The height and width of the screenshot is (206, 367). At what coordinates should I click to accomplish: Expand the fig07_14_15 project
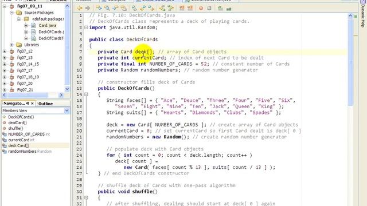click(x=5, y=64)
